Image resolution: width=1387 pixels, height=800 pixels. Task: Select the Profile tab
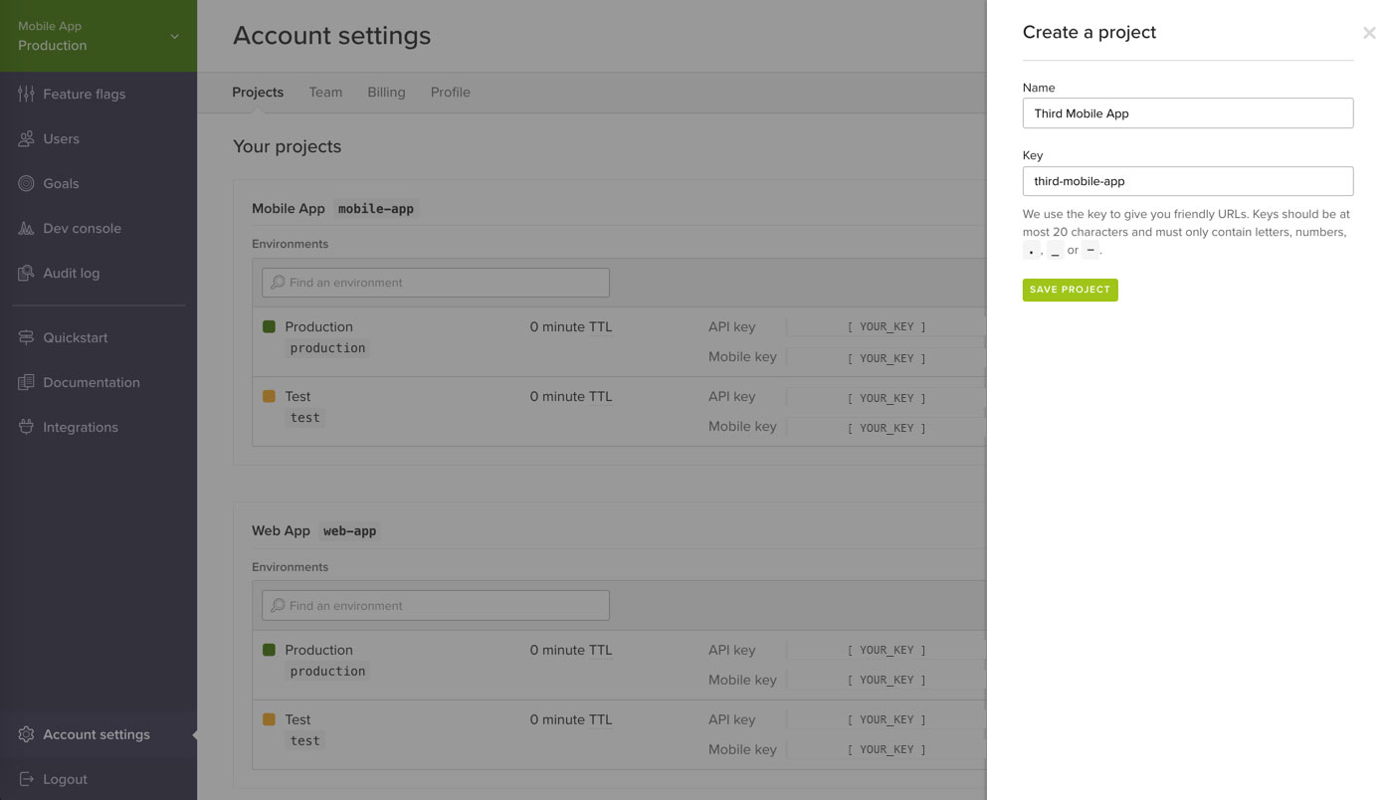[450, 92]
